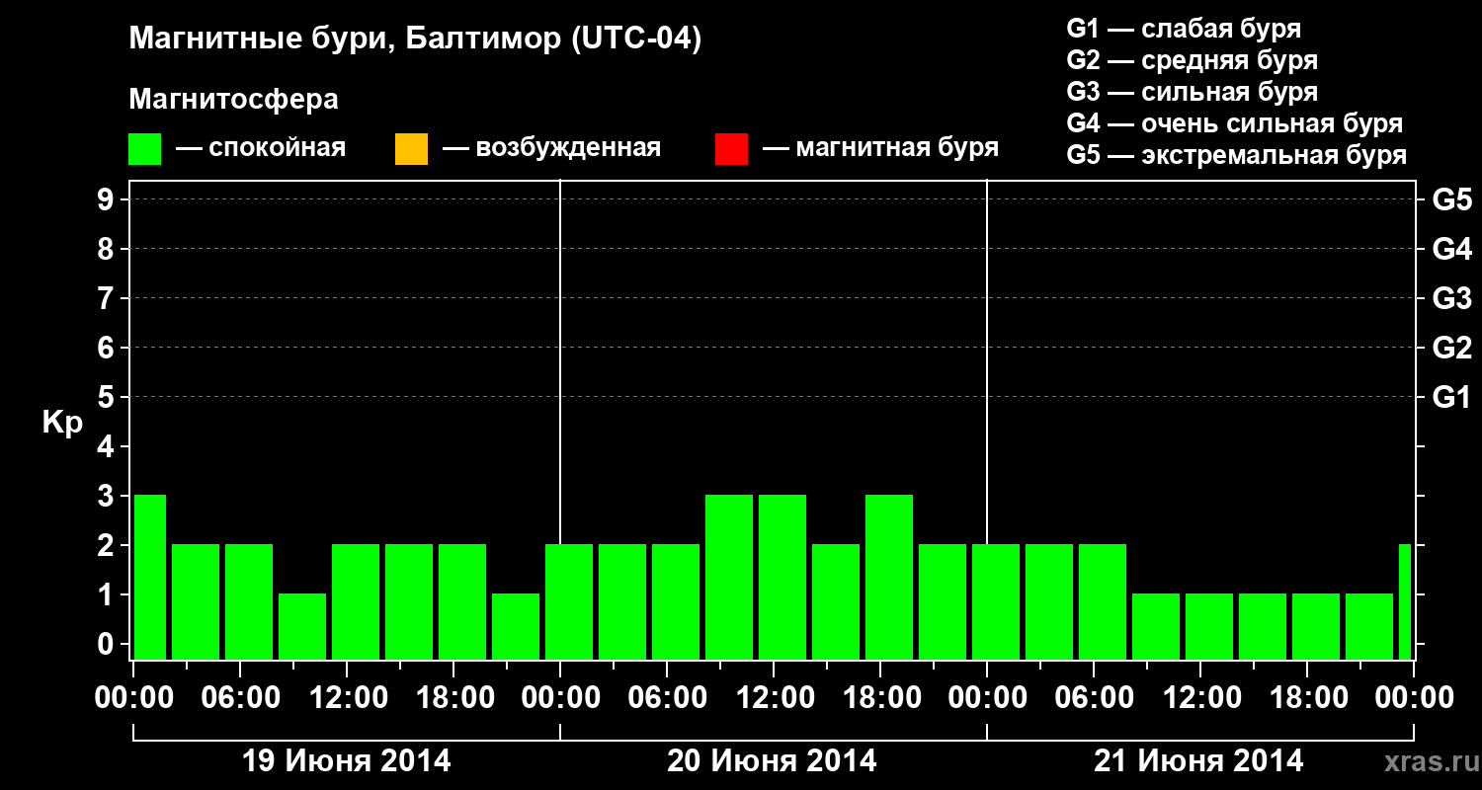Click the '12:00' time label for 19 June

[x=347, y=698]
